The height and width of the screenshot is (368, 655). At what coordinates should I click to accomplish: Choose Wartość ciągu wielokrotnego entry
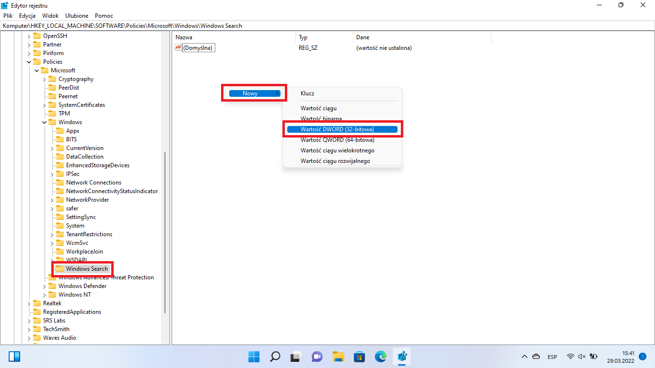click(342, 150)
